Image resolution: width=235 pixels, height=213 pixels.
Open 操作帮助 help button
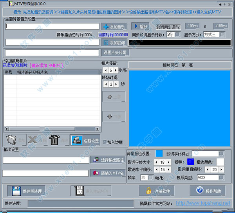coord(207,191)
